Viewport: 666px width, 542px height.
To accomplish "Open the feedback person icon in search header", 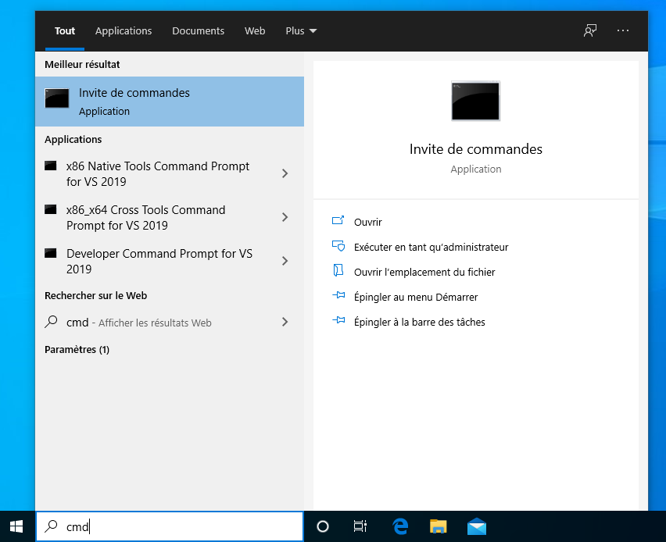I will pos(590,30).
